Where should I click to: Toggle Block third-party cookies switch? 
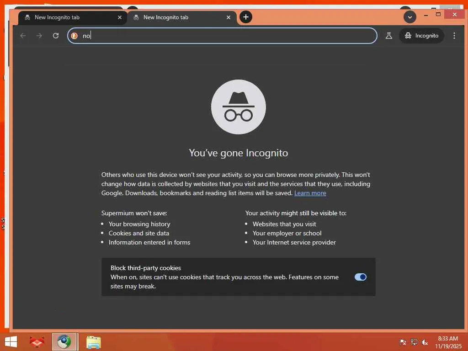(360, 277)
